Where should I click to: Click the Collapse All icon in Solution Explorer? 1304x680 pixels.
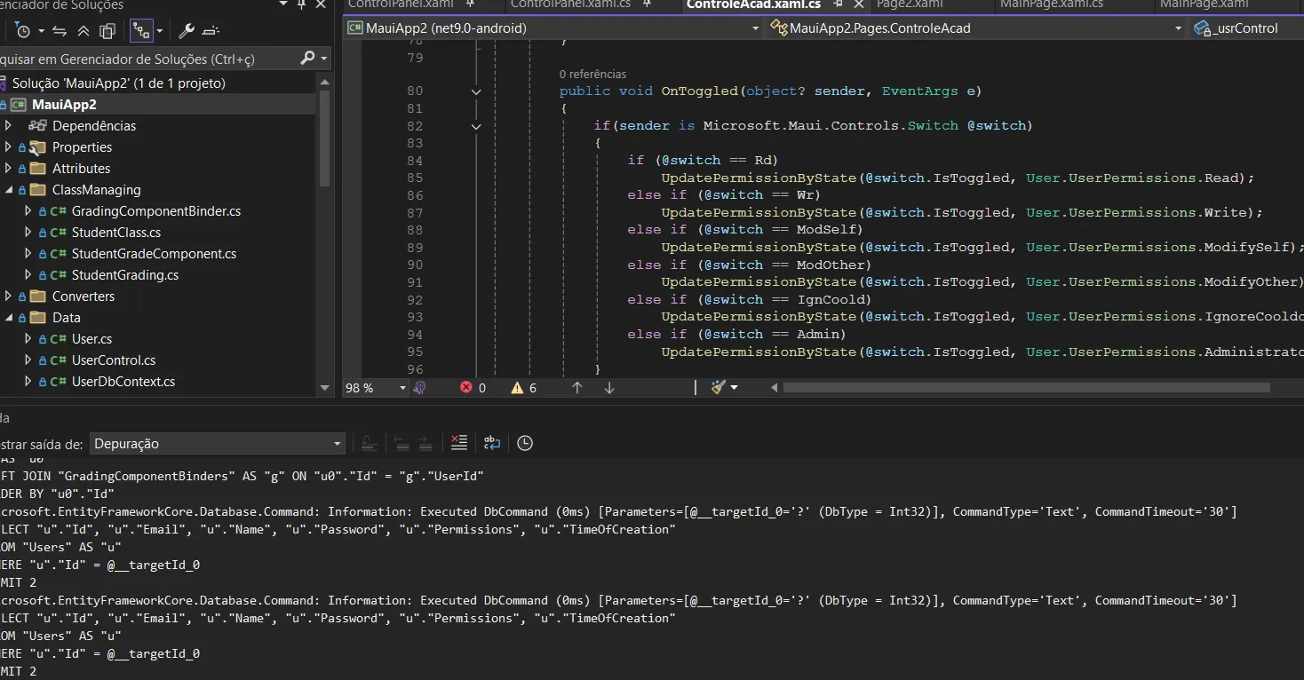83,31
